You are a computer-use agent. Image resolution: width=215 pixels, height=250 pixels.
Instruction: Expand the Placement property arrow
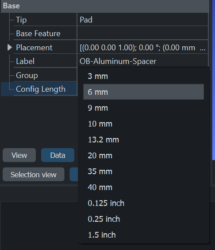click(10, 47)
